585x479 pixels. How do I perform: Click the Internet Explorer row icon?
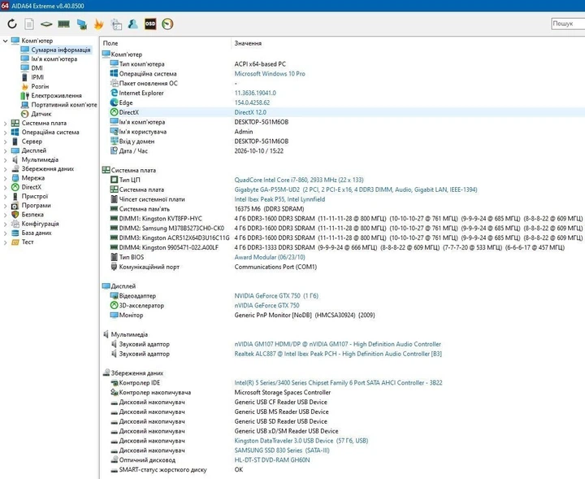[x=115, y=93]
